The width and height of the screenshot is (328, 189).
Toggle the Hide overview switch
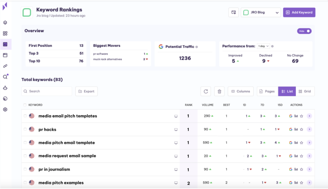(x=304, y=31)
